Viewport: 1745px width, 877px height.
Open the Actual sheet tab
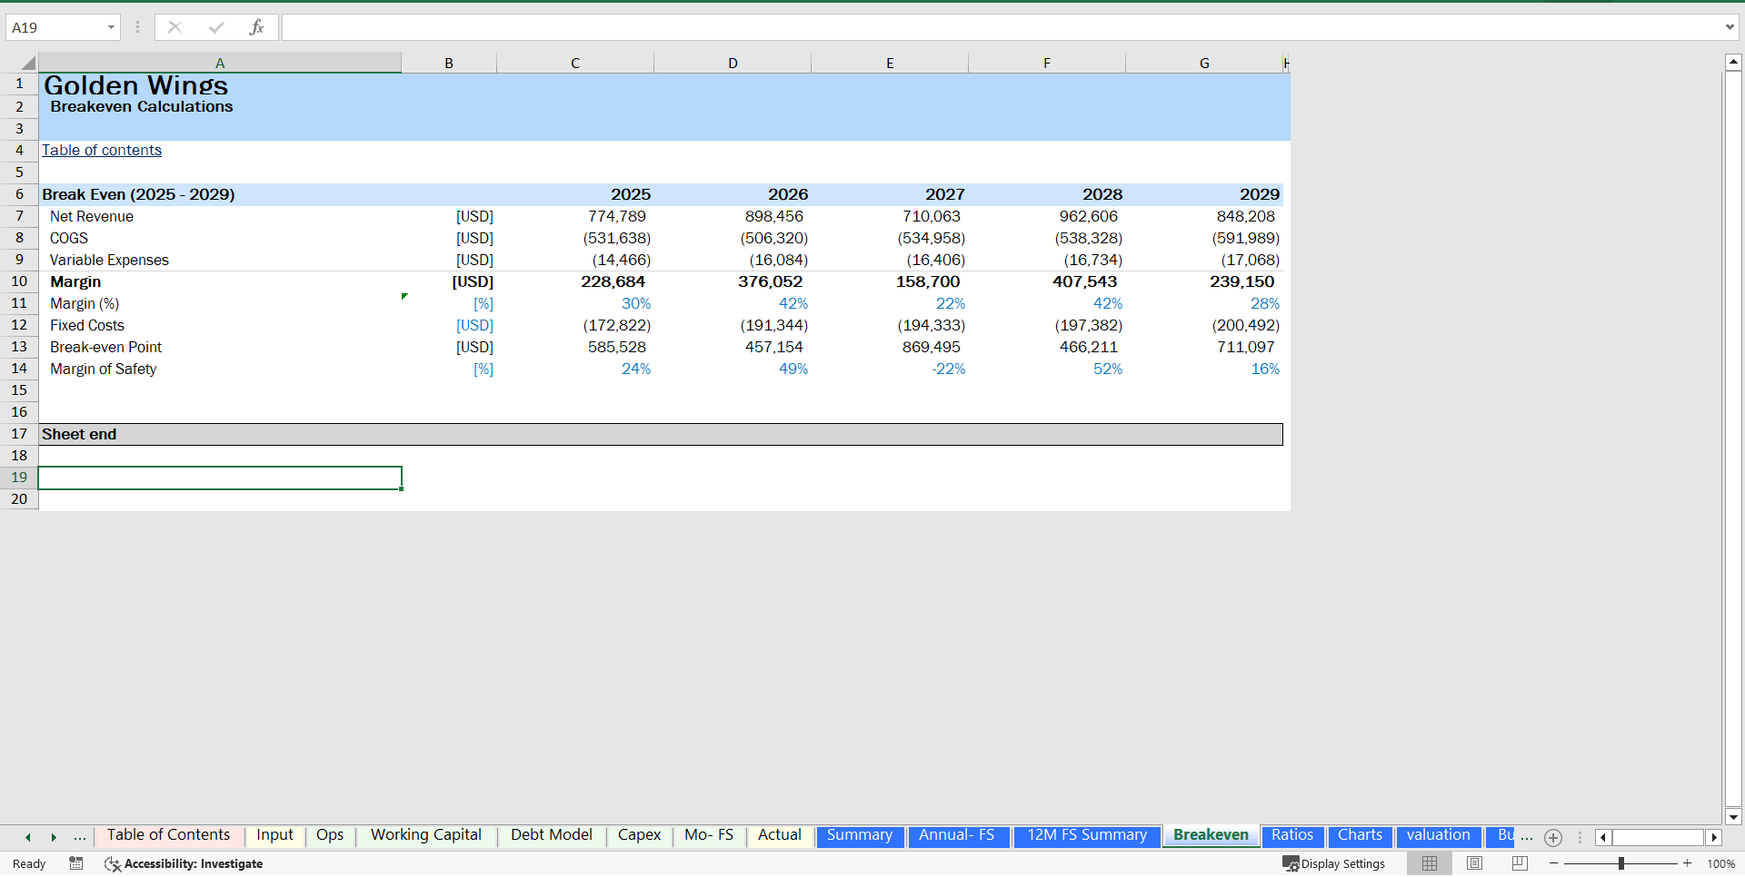(x=780, y=835)
